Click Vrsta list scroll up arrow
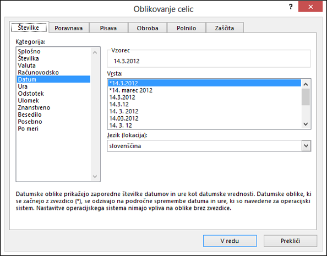Viewport: 327px width, 256px height. [306, 84]
